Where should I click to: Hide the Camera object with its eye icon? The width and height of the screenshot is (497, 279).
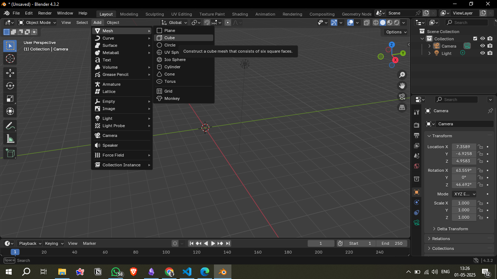(482, 46)
